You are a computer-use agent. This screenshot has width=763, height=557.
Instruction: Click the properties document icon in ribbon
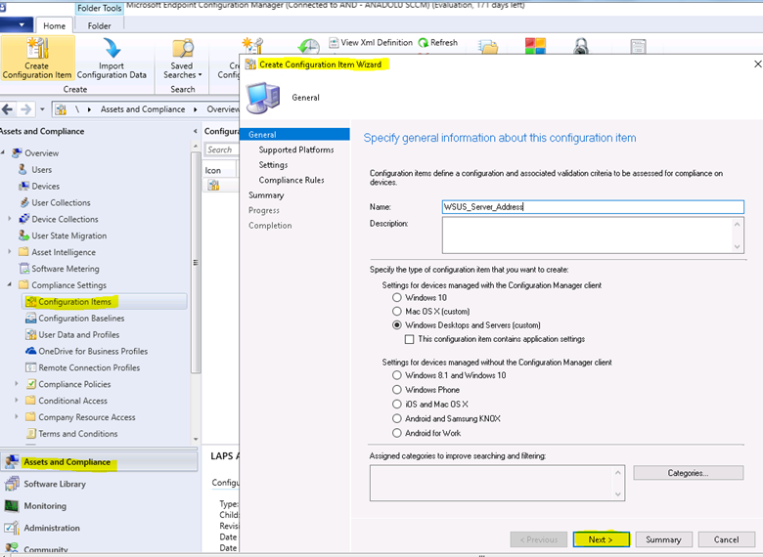pos(638,47)
